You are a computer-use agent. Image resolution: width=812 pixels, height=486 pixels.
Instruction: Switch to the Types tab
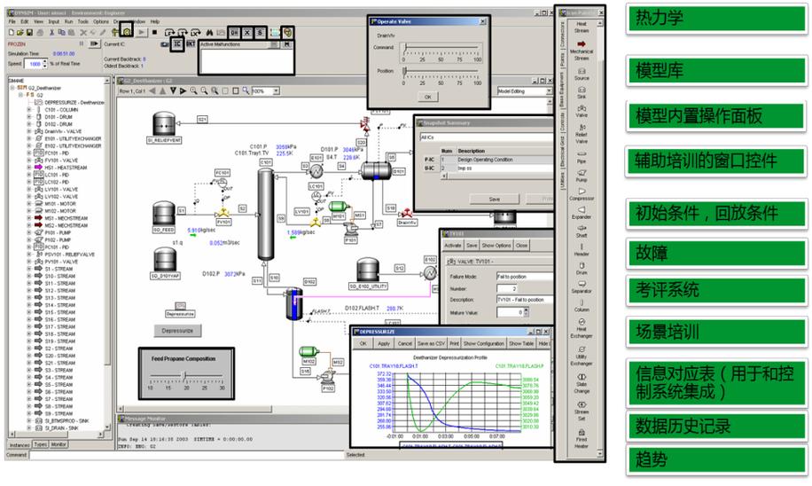(x=40, y=444)
